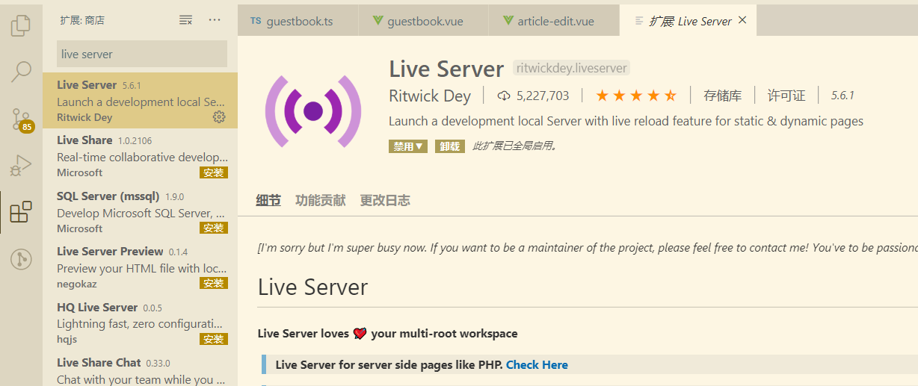Open the 存储库 repository link
Viewport: 918px width, 386px height.
pos(722,96)
